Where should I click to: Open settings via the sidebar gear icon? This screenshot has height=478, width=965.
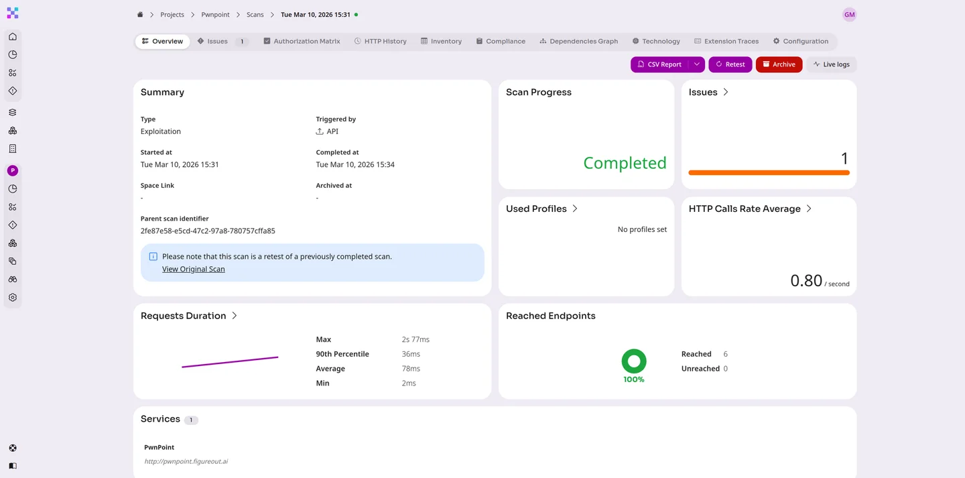click(13, 298)
